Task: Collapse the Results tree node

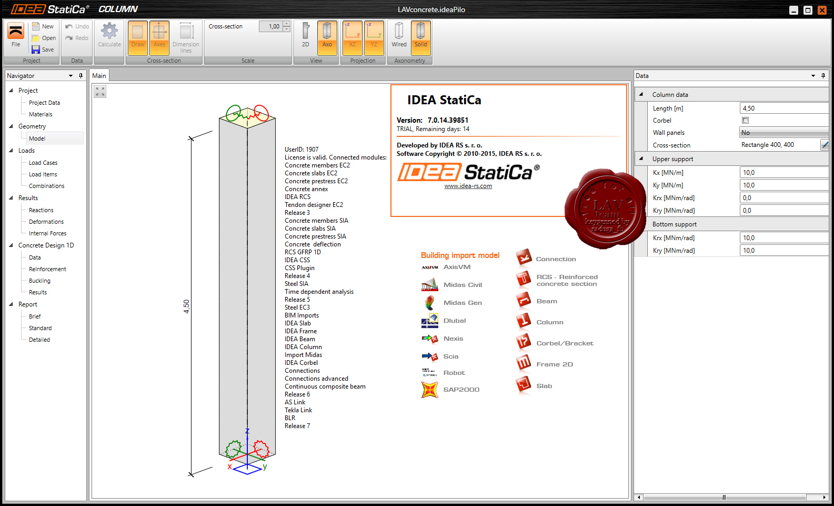Action: (x=11, y=198)
